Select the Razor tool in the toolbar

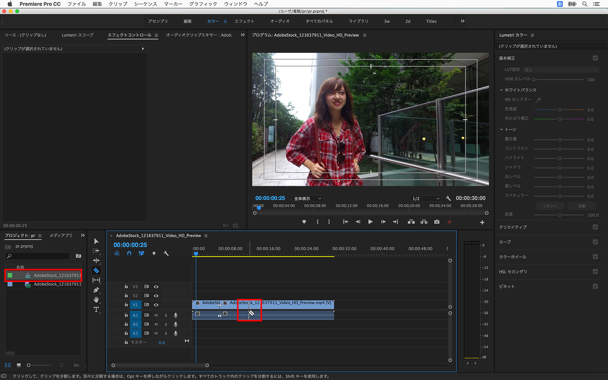[x=96, y=270]
